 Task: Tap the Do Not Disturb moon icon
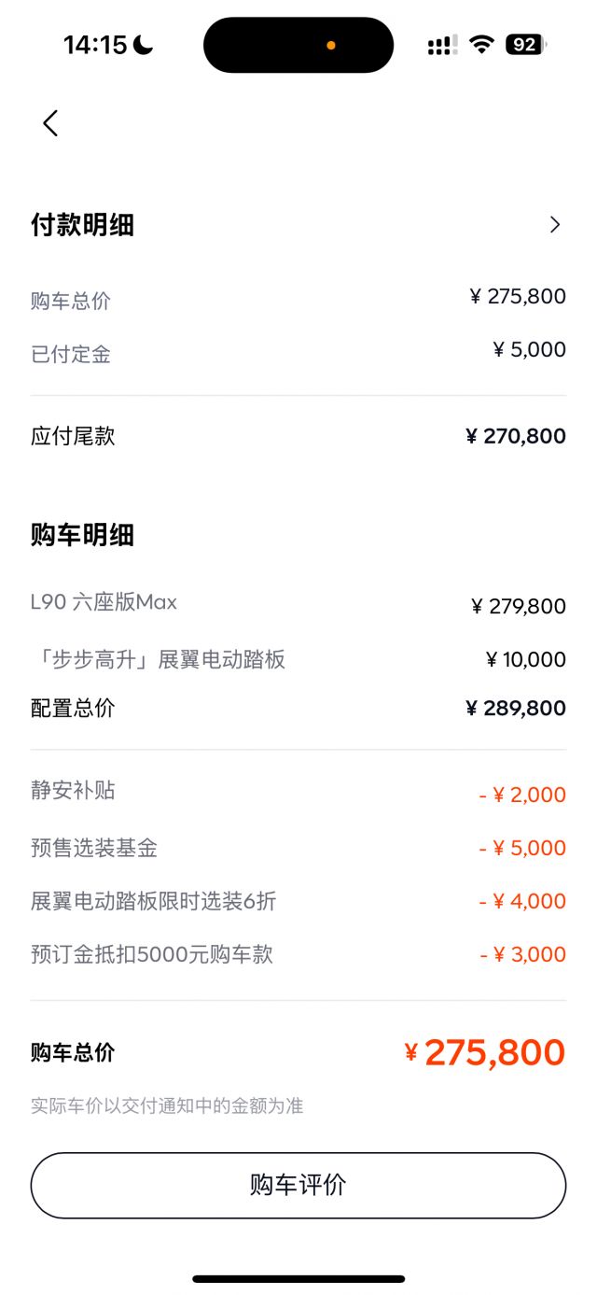click(140, 43)
